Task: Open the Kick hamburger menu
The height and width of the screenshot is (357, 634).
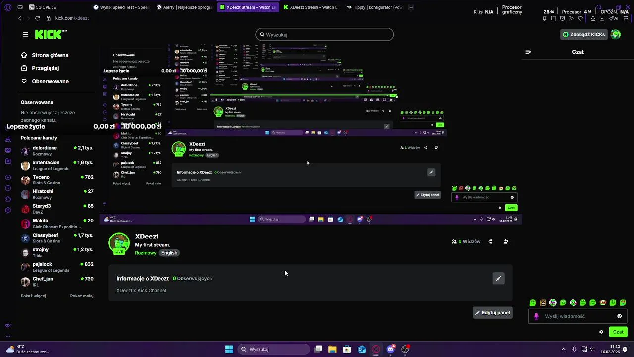Action: coord(25,34)
